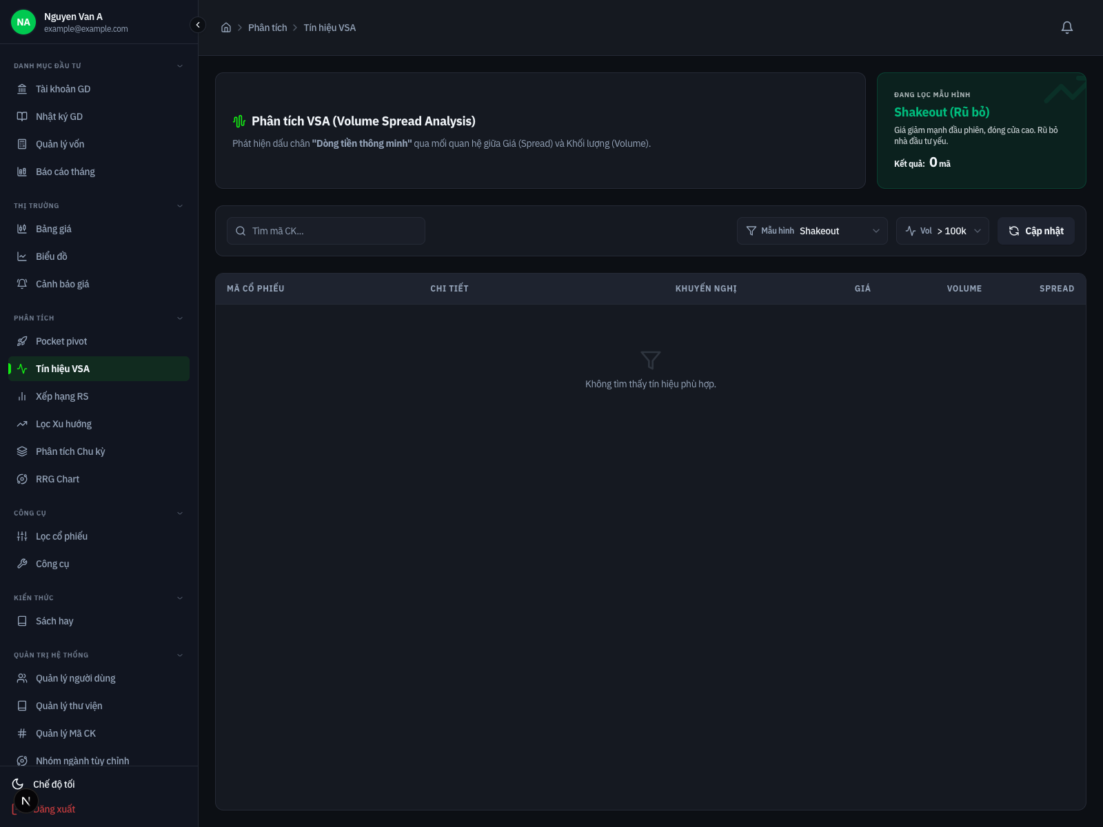This screenshot has width=1103, height=827.
Task: Click the NA user avatar
Action: coord(23,22)
